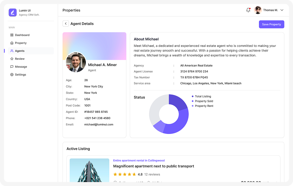Open the notifications bell
Screen dimensions: 293x186
point(248,10)
